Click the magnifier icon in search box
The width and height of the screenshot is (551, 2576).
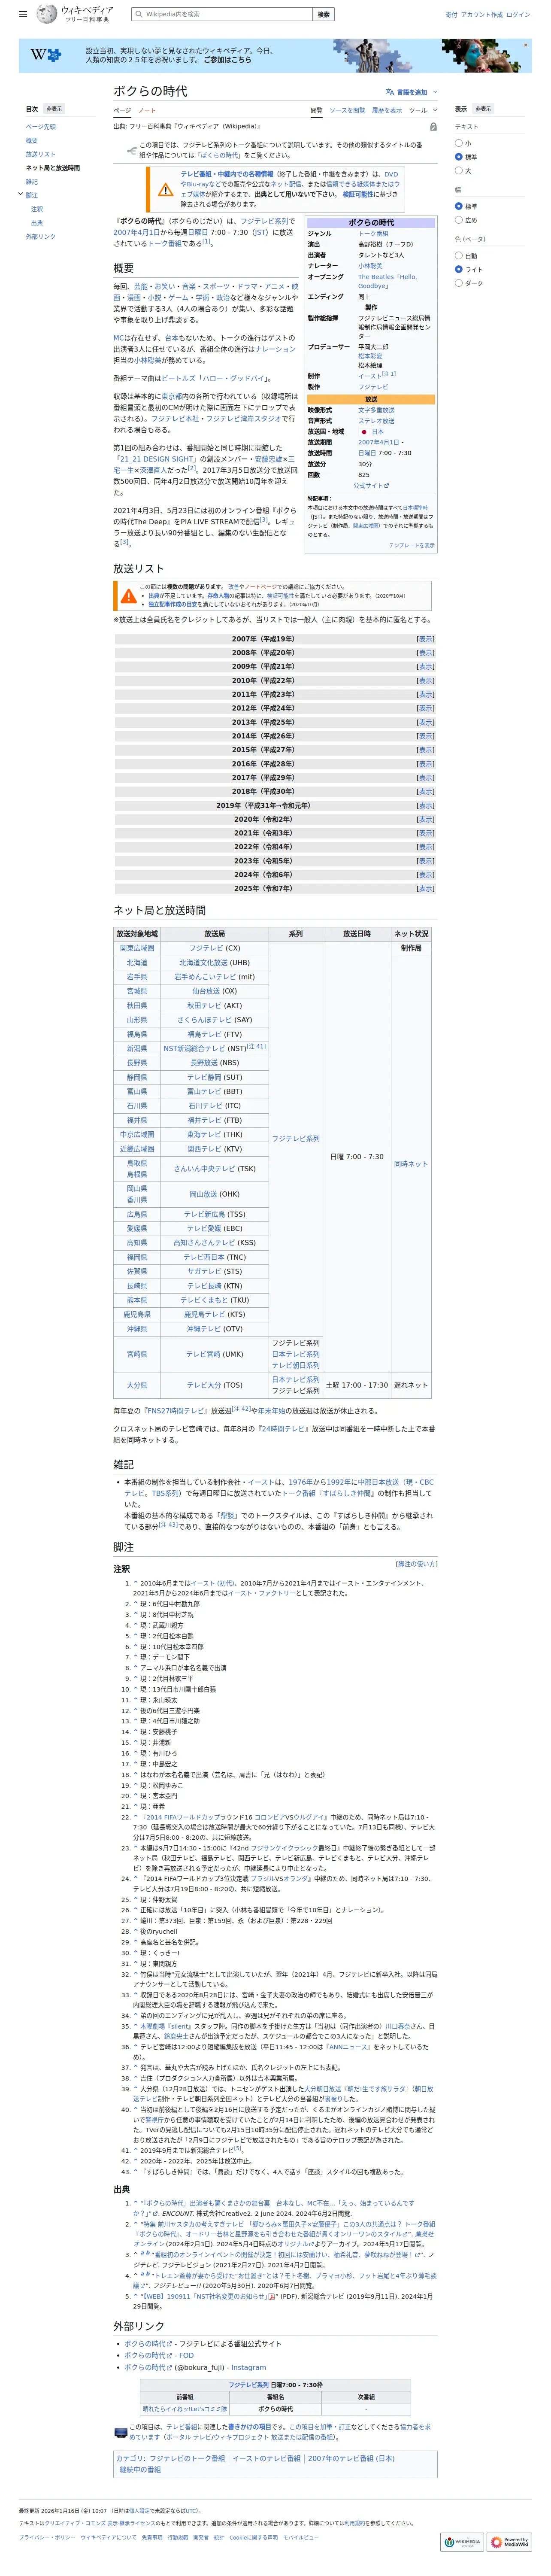coord(139,14)
